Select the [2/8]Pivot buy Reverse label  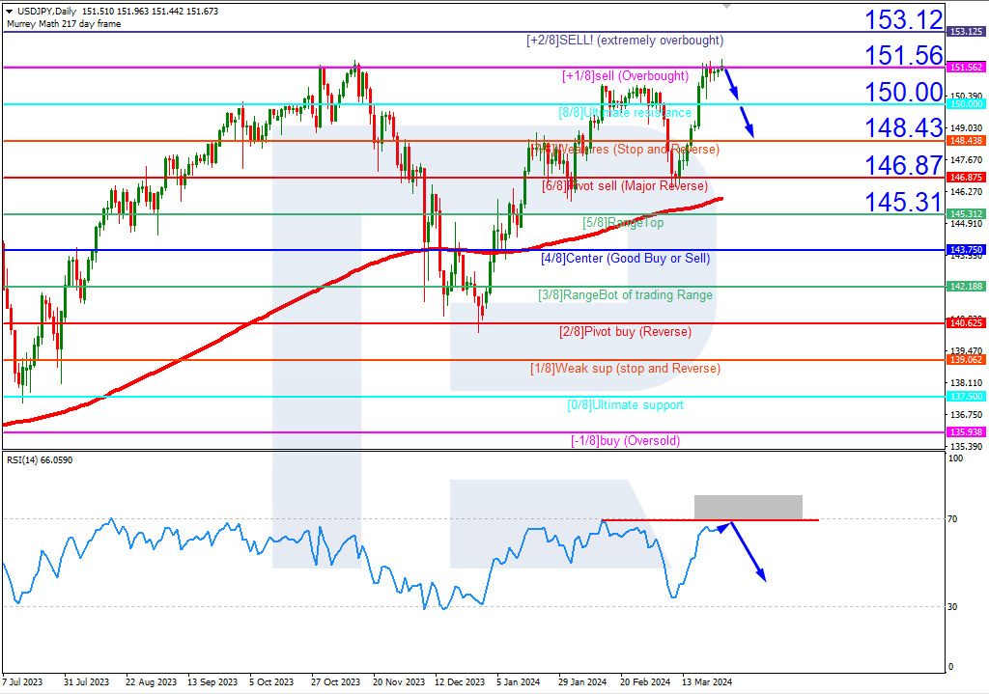pyautogui.click(x=625, y=332)
